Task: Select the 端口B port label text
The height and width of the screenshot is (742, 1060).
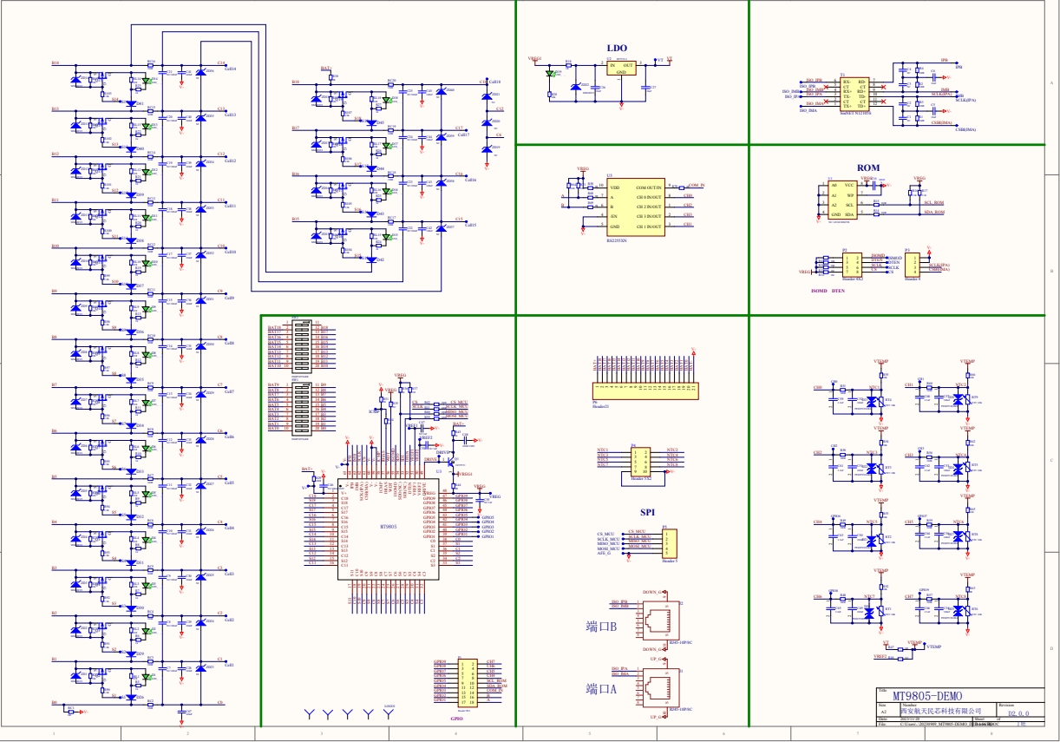Action: tap(601, 627)
